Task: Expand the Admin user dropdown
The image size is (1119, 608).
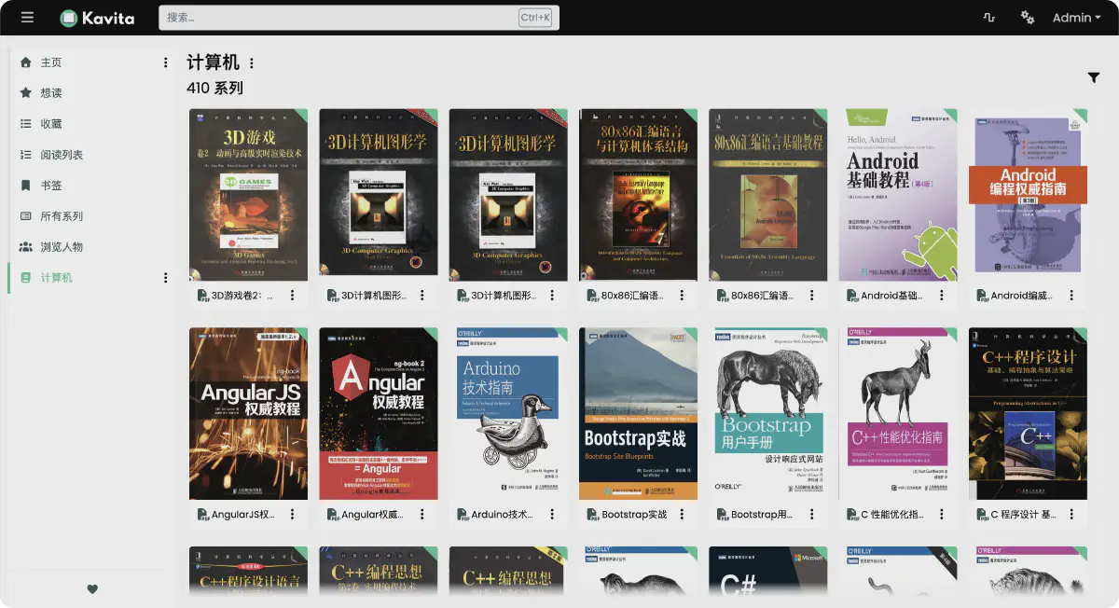Action: (x=1076, y=18)
